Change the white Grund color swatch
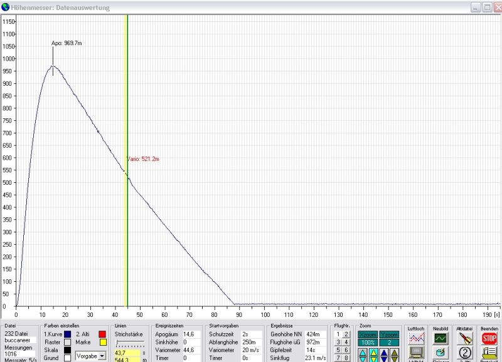Viewport: 502px width, 362px height. click(68, 358)
